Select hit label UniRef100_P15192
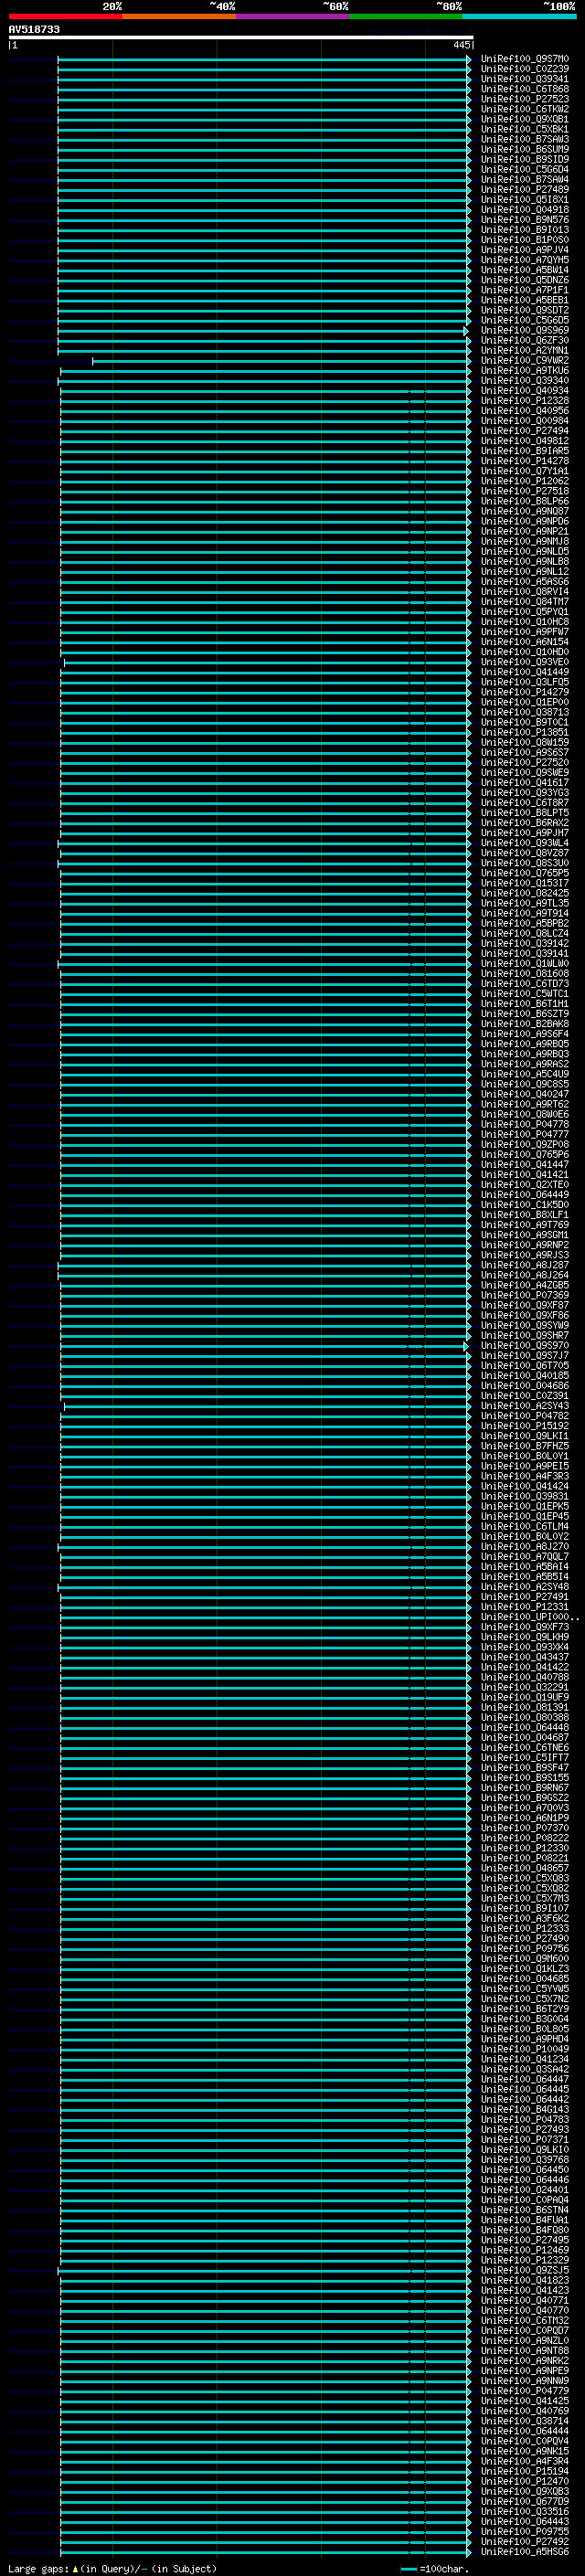This screenshot has width=585, height=2576. coord(524,1426)
